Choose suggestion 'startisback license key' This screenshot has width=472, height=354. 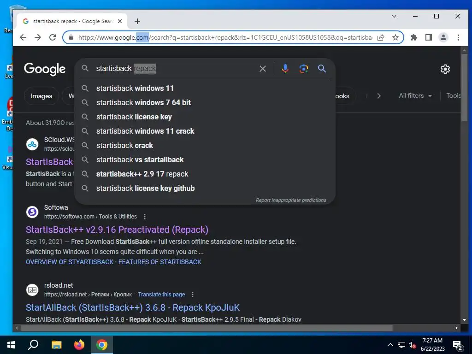(205, 117)
